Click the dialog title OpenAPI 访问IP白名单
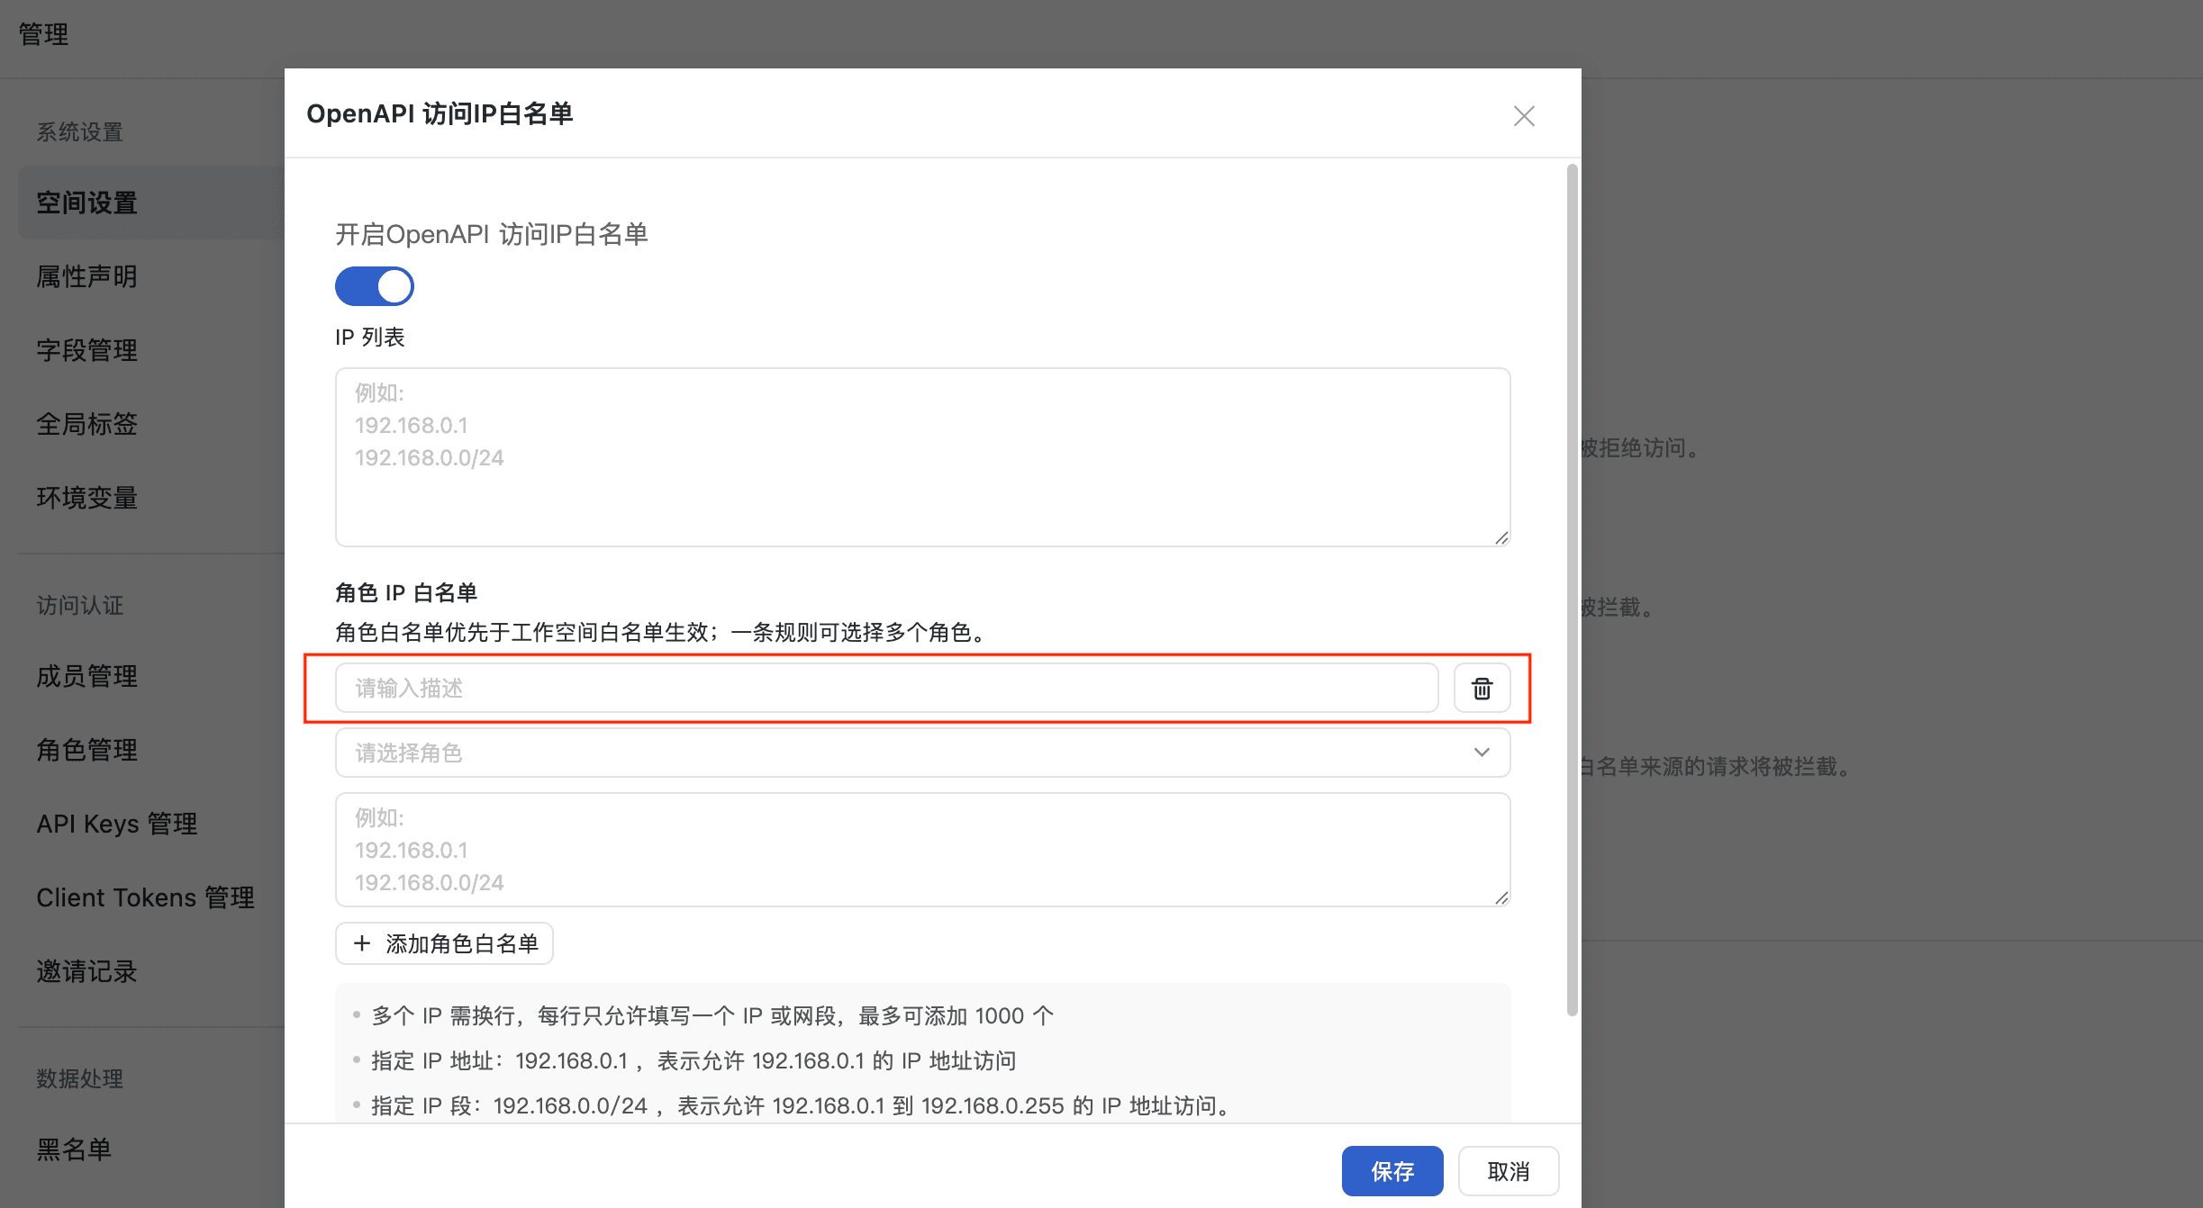Image resolution: width=2203 pixels, height=1208 pixels. [440, 114]
